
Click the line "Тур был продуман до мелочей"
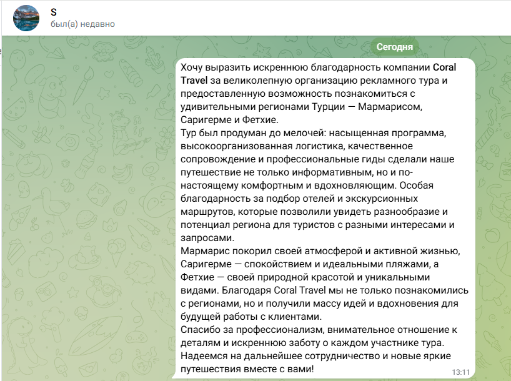(313, 133)
